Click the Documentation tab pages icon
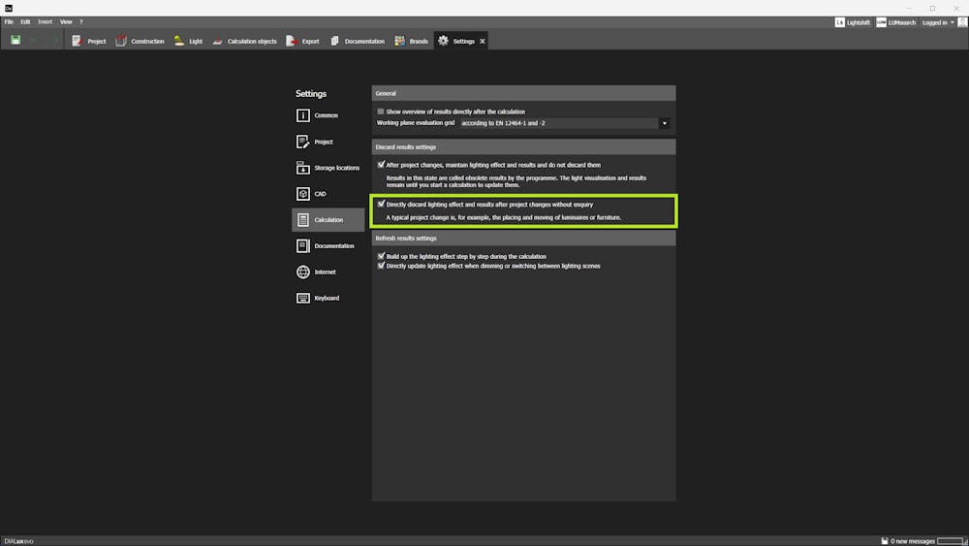This screenshot has height=546, width=969. coord(334,41)
